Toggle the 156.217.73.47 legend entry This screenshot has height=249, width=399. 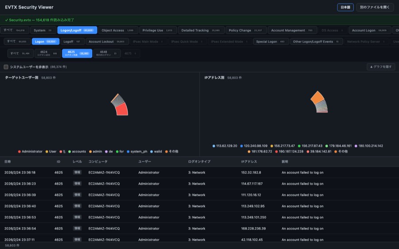tap(282, 146)
